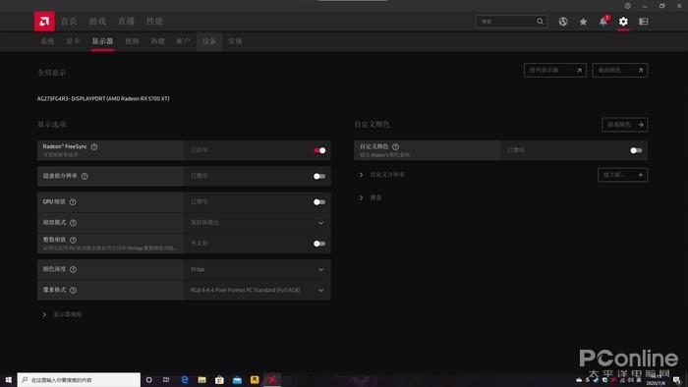Screen dimensions: 688x387
Task: Click 游戏颜色 button
Action: pyautogui.click(x=625, y=125)
